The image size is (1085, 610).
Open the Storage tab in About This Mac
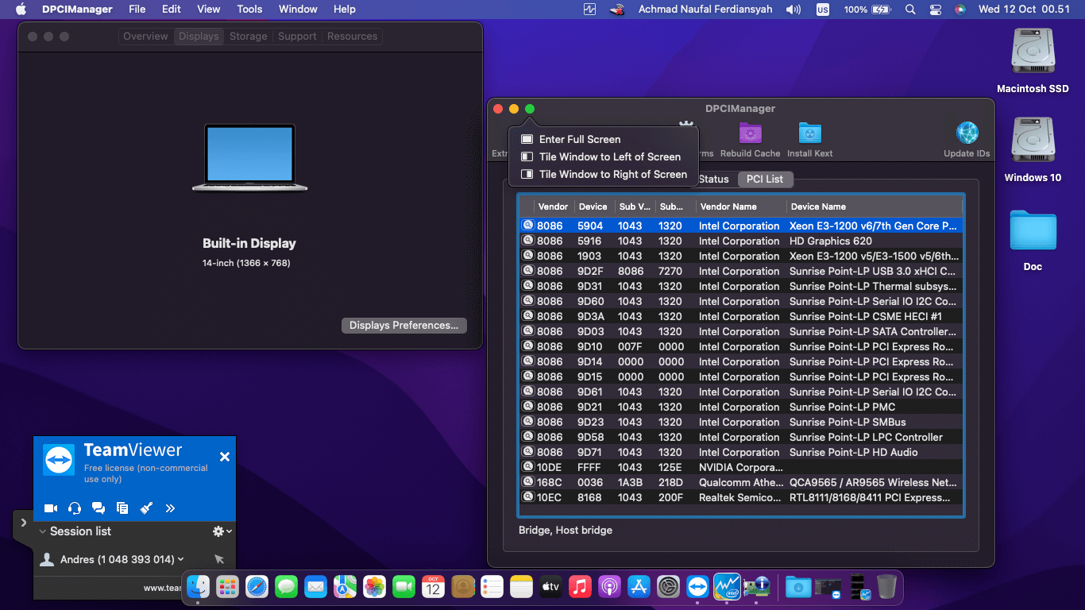(248, 37)
